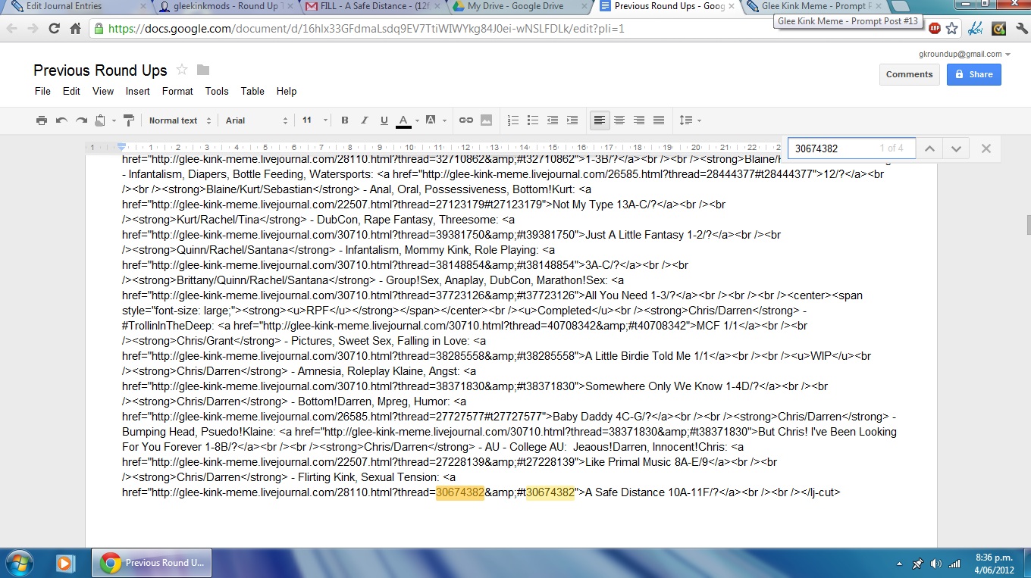Expand the gkroundup@gmail.com account menu
Screen dimensions: 1031x578
[964, 55]
